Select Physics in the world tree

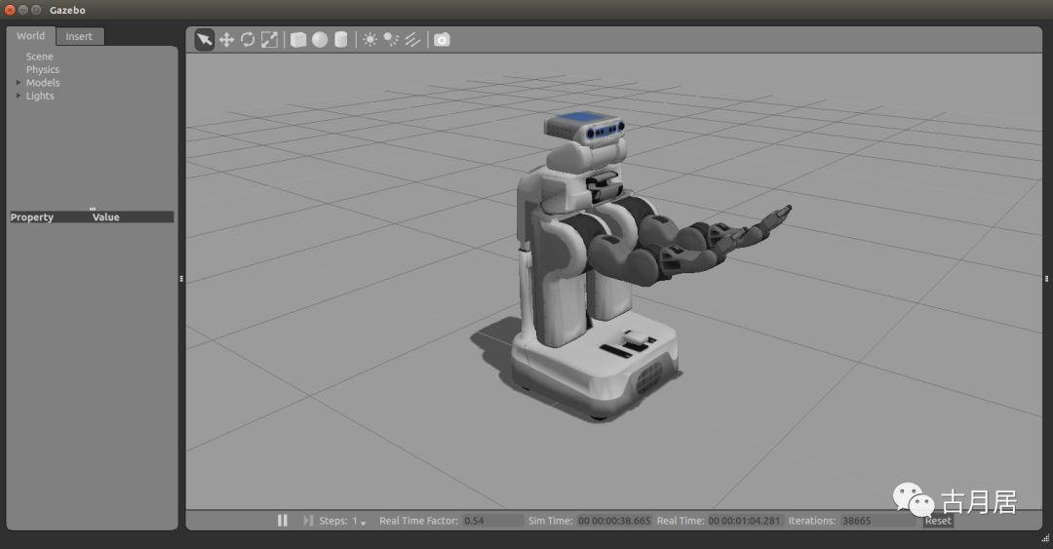pos(43,70)
